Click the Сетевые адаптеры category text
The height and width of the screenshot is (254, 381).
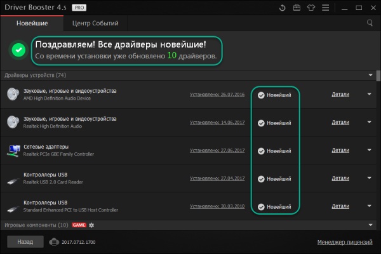[46, 147]
